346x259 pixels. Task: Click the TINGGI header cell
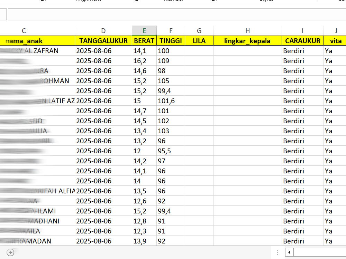point(171,41)
